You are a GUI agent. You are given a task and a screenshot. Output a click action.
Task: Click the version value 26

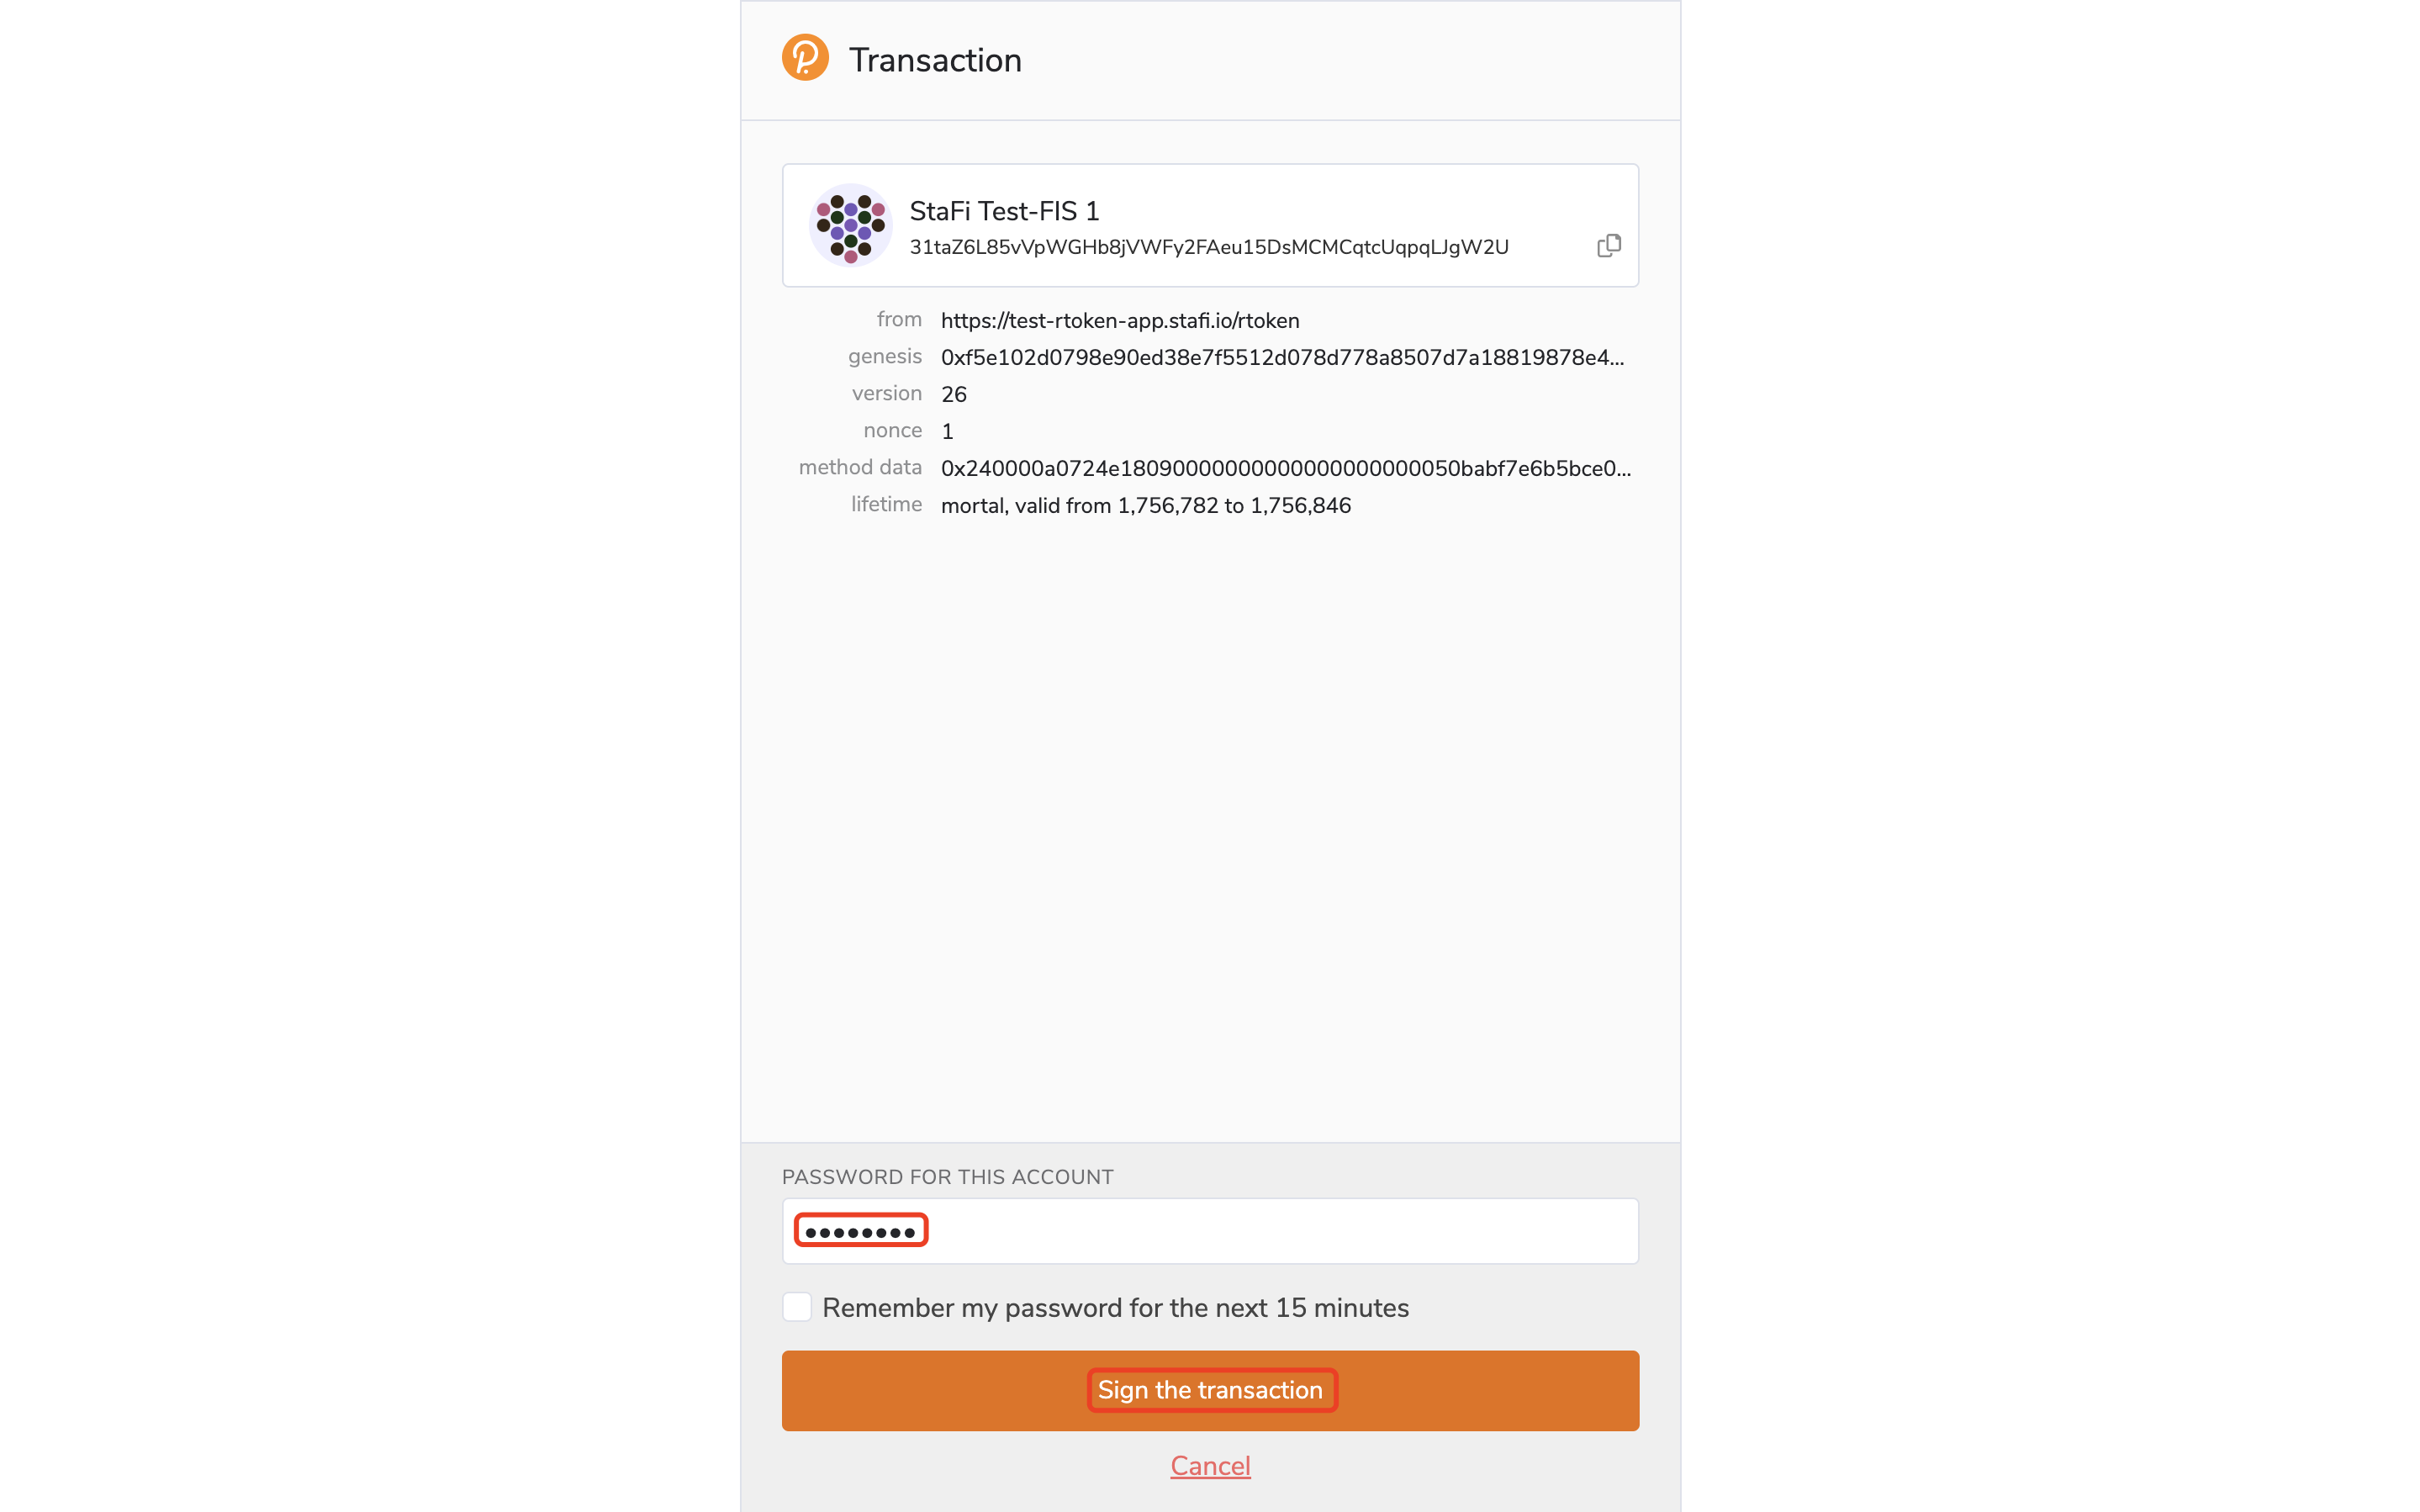(x=954, y=395)
